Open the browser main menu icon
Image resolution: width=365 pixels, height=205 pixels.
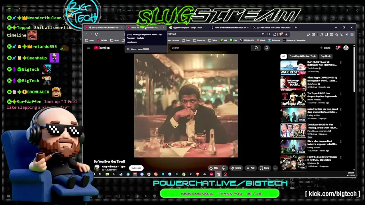352,34
